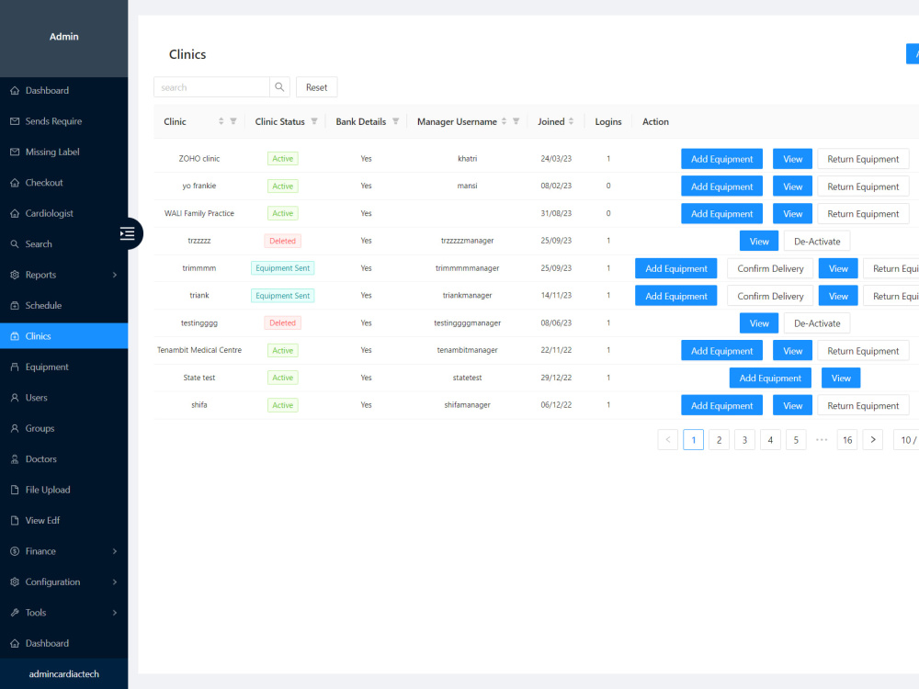Go to pagination page 3
This screenshot has height=689, width=919.
(x=745, y=440)
